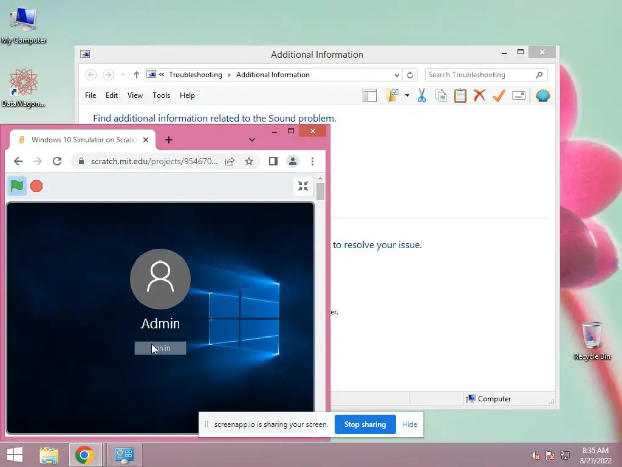Click the Search Troubleshooting box

pos(487,75)
